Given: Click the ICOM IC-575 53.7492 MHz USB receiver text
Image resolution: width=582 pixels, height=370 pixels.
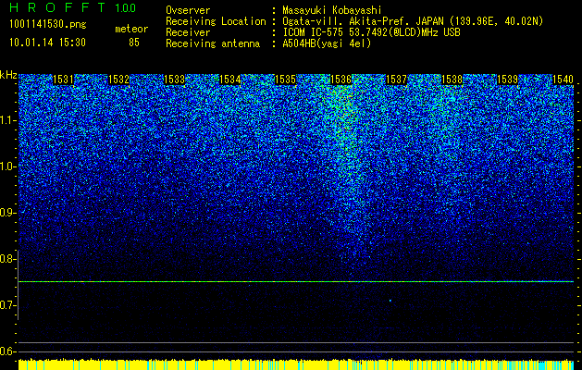Looking at the screenshot, I should pyautogui.click(x=371, y=33).
